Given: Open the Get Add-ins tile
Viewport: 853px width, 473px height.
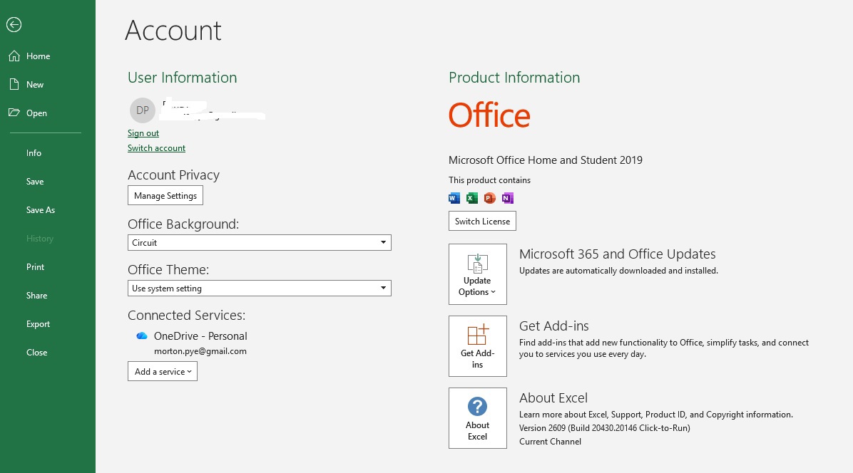Looking at the screenshot, I should pos(478,346).
